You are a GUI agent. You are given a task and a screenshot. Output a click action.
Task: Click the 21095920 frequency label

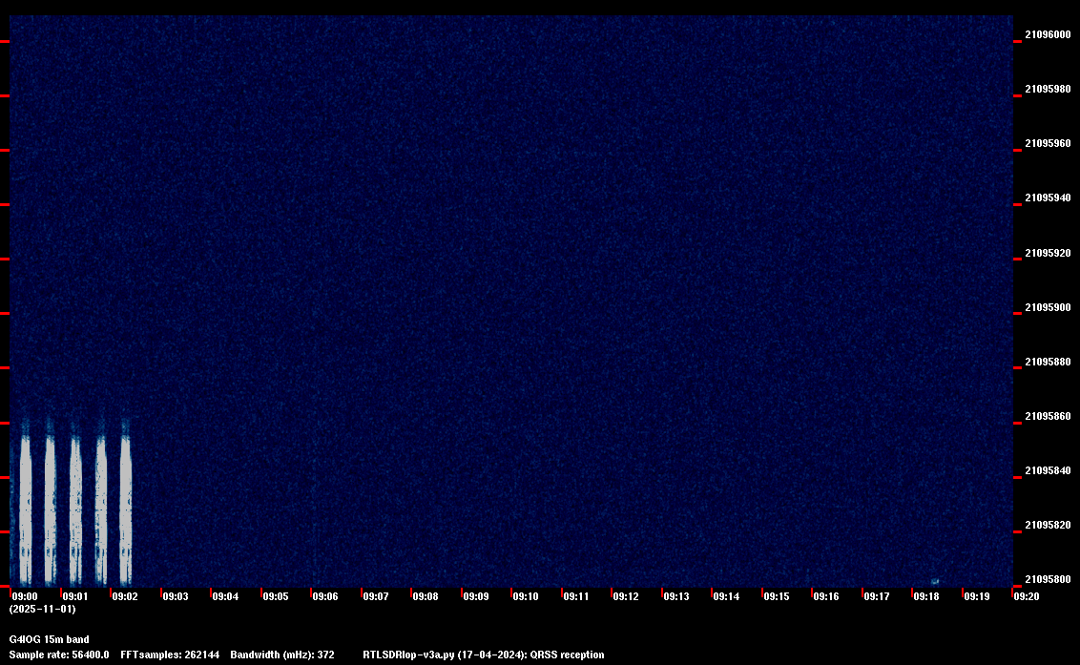(x=1049, y=253)
